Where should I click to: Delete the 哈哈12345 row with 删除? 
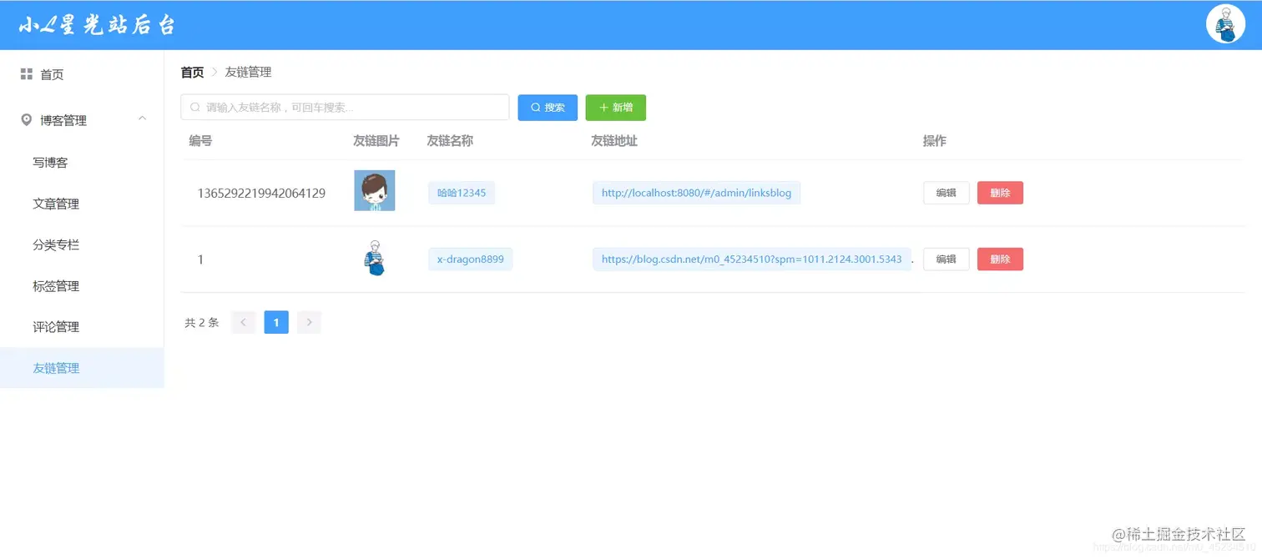[x=1000, y=193]
